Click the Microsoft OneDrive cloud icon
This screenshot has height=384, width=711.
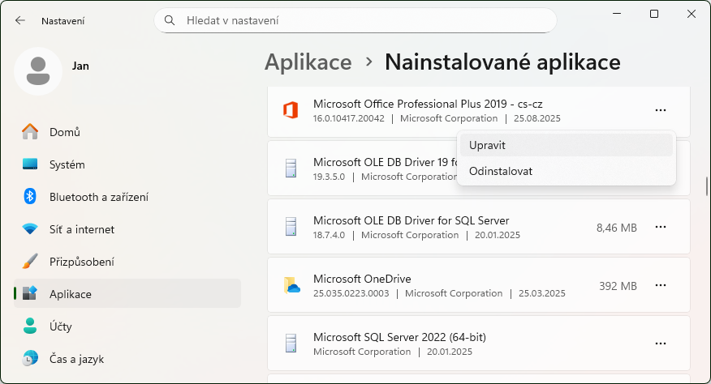tap(291, 285)
